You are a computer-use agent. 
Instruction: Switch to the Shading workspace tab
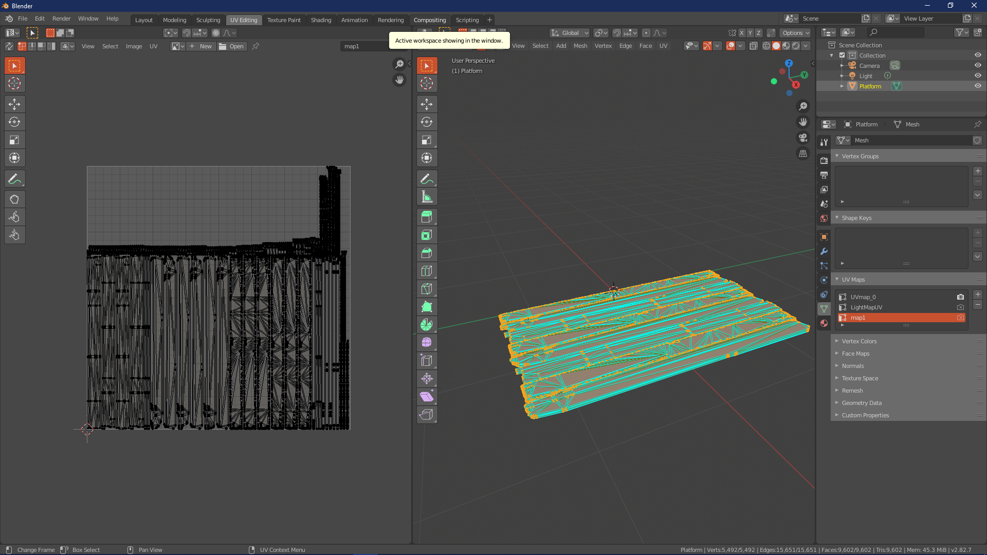click(321, 20)
